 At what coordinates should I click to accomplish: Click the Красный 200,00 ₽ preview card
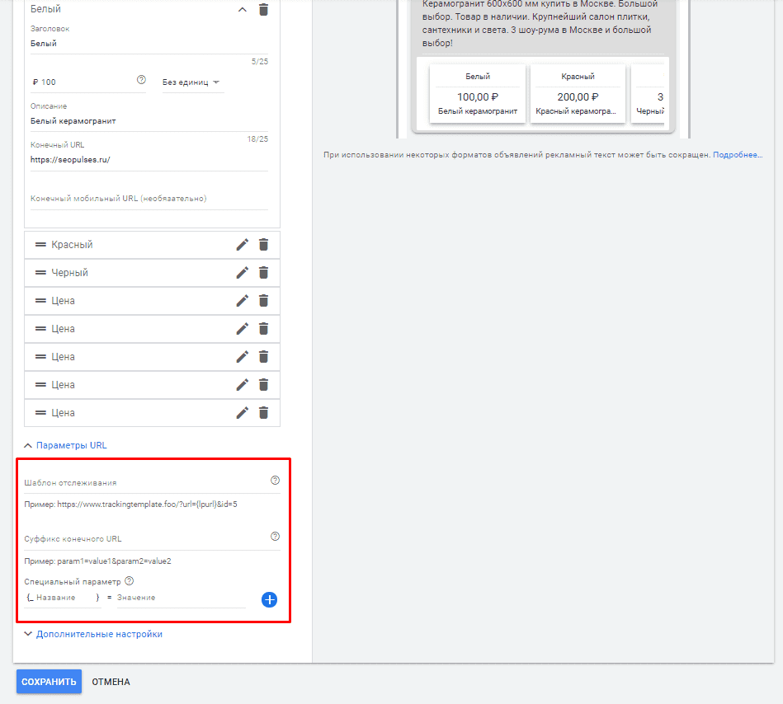coord(578,93)
